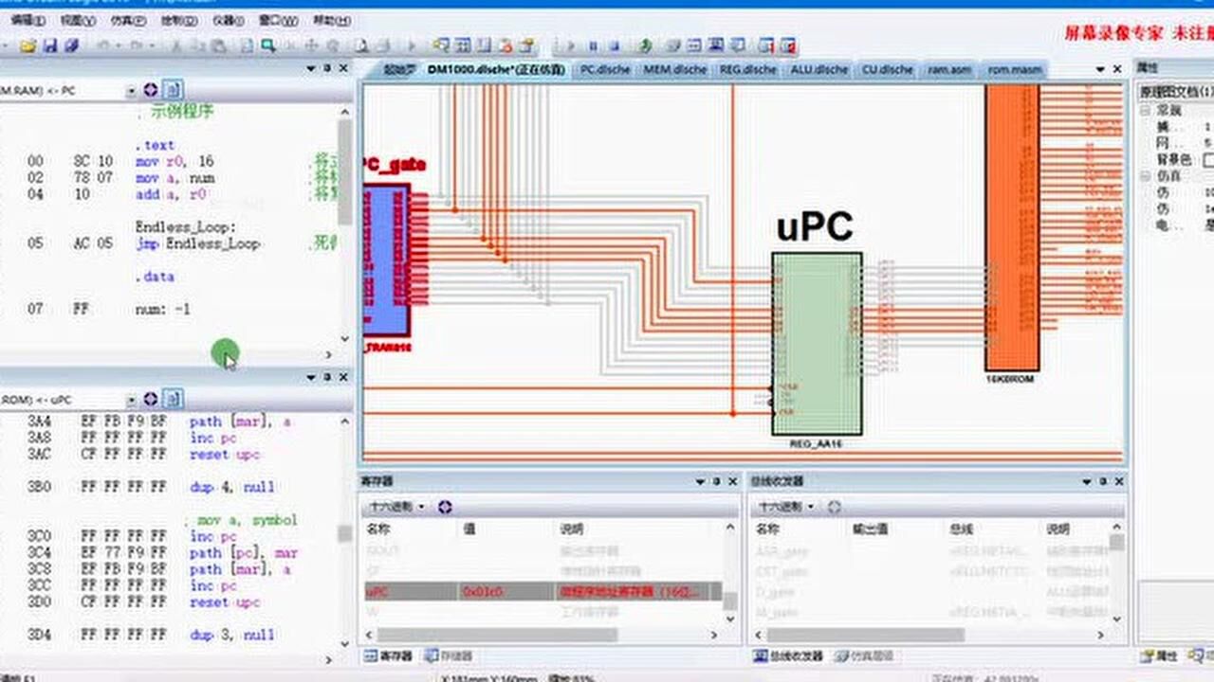Pin the register panel

(716, 481)
